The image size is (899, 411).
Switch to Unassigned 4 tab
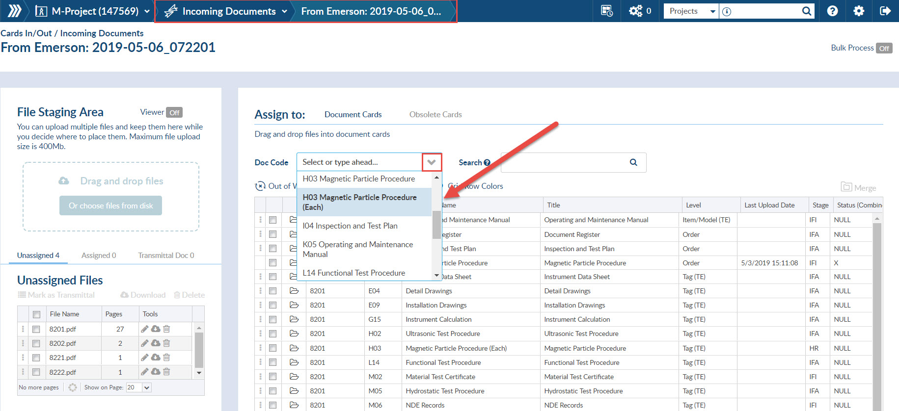38,255
